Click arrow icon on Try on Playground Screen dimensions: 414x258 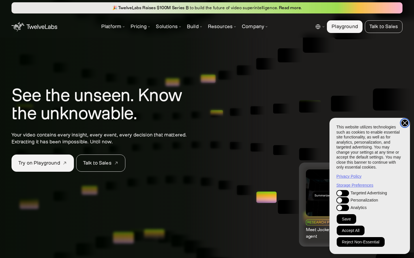[x=65, y=163]
